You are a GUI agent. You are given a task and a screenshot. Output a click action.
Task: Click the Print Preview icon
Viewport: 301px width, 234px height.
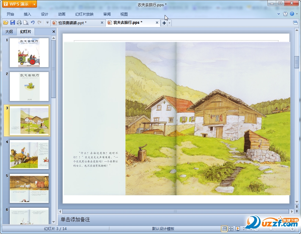(26, 23)
